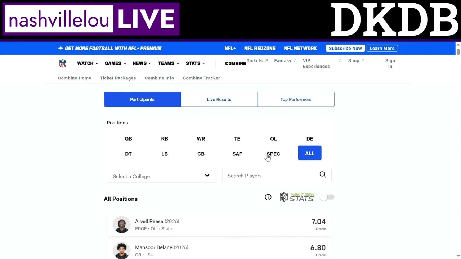Open Combine Tracker page

(201, 78)
